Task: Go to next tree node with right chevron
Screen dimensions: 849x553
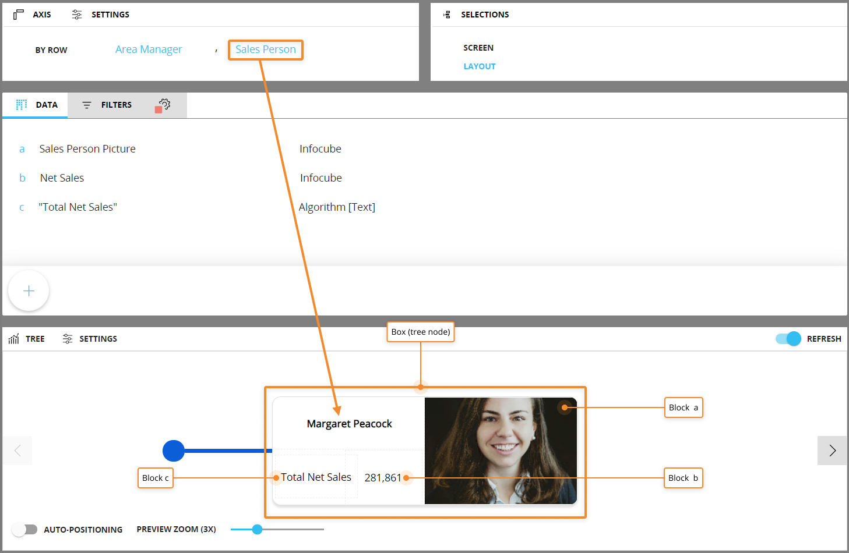Action: (832, 451)
